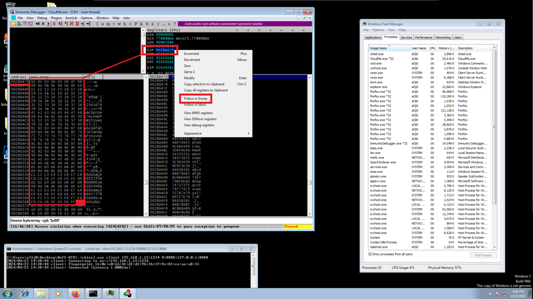Open Firefox from the taskbar
The image size is (533, 299).
point(76,293)
